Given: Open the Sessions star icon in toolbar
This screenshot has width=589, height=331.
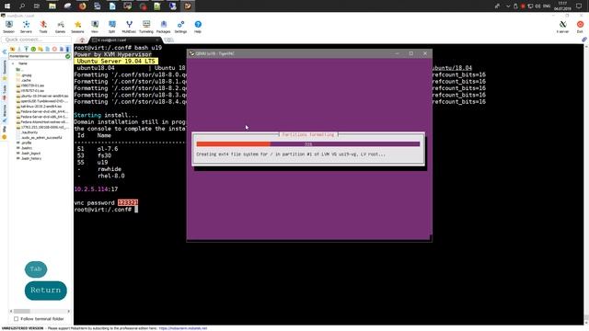Looking at the screenshot, I should 77,27.
